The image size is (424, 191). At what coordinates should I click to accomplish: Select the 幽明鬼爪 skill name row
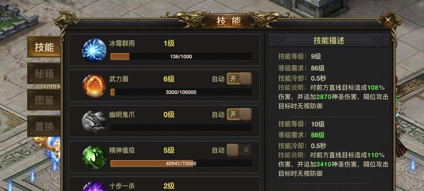tap(164, 121)
